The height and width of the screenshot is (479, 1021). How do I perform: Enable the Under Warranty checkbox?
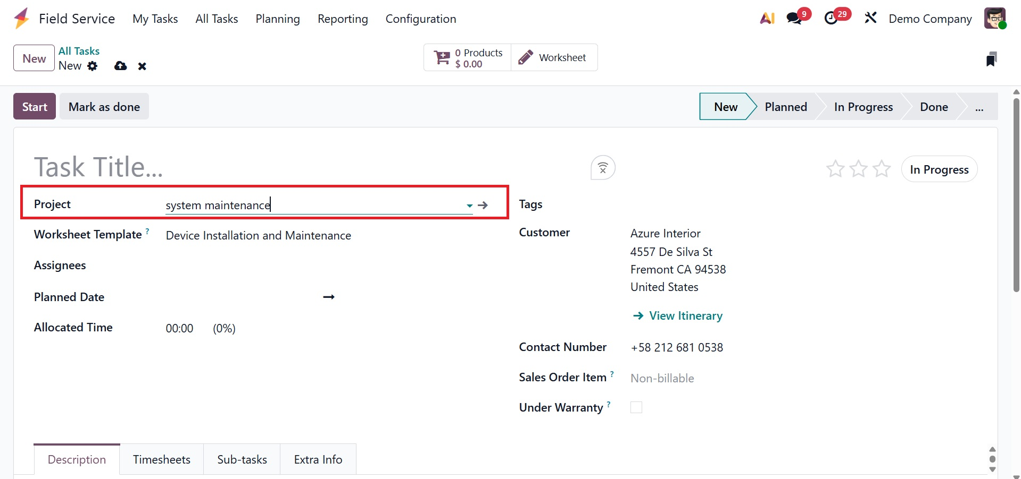tap(636, 407)
